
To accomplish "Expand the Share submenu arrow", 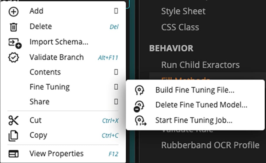I will (116, 102).
